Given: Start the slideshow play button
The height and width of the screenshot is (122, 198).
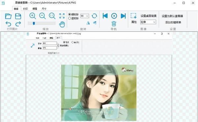Looking at the screenshot, I should pyautogui.click(x=114, y=16).
